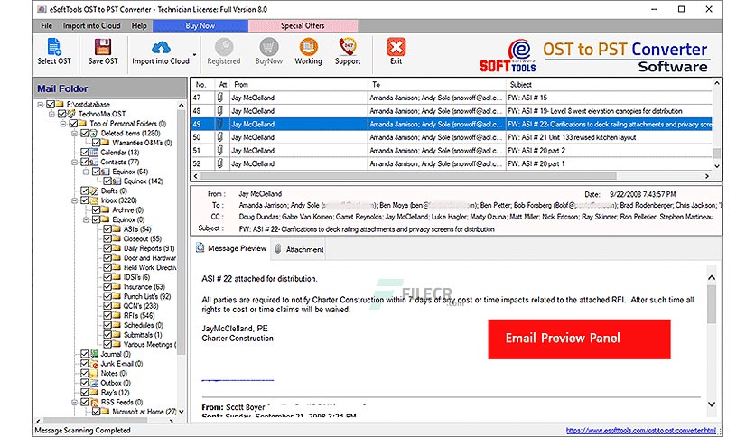The height and width of the screenshot is (437, 755).
Task: Collapse the Equinox (0) node under Inbox
Action: (86, 219)
